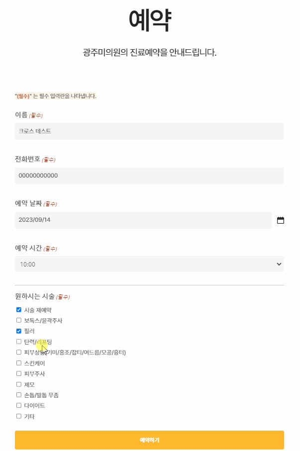The height and width of the screenshot is (451, 300).
Task: Click the 예약하기 submit button
Action: [149, 440]
